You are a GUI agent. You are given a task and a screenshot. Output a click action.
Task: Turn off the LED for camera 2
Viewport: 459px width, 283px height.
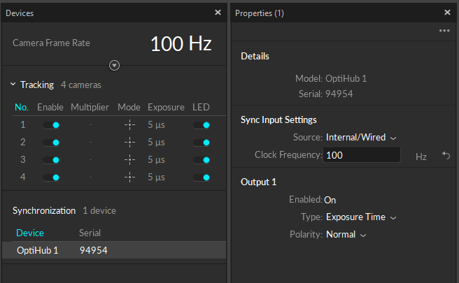(202, 143)
